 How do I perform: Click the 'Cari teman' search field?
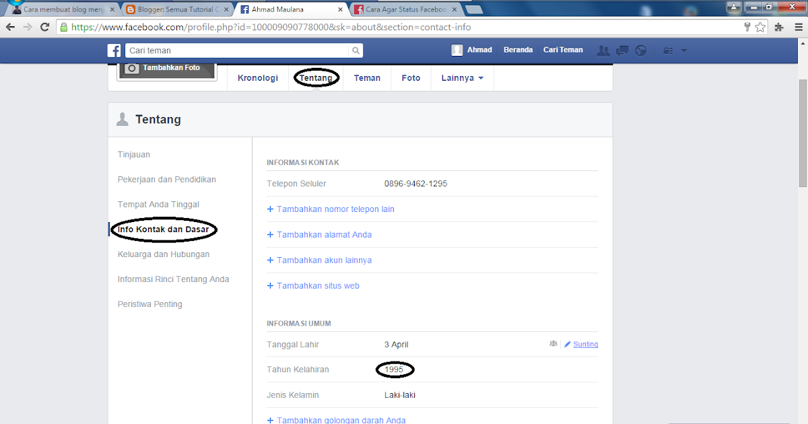237,50
